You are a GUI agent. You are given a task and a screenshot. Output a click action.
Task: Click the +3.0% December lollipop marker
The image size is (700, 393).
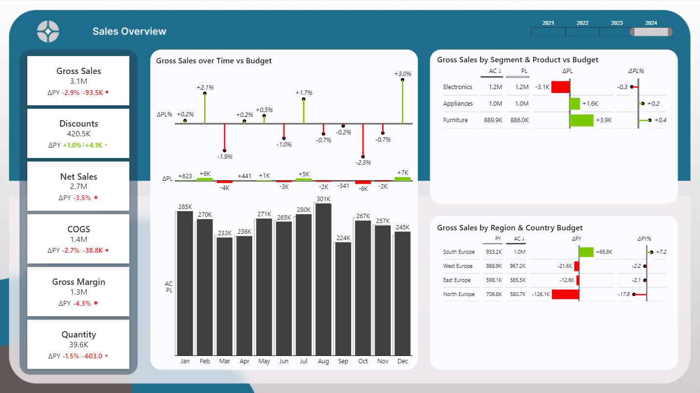pyautogui.click(x=402, y=80)
